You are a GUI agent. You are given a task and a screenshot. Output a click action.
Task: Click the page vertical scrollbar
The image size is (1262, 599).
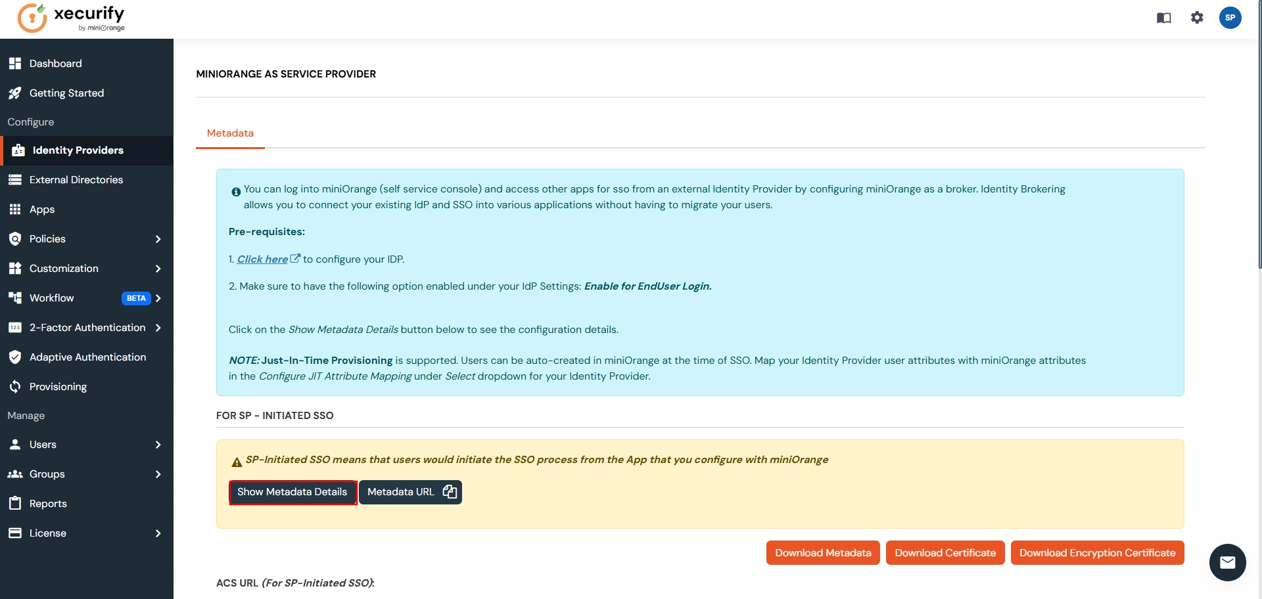1259,135
